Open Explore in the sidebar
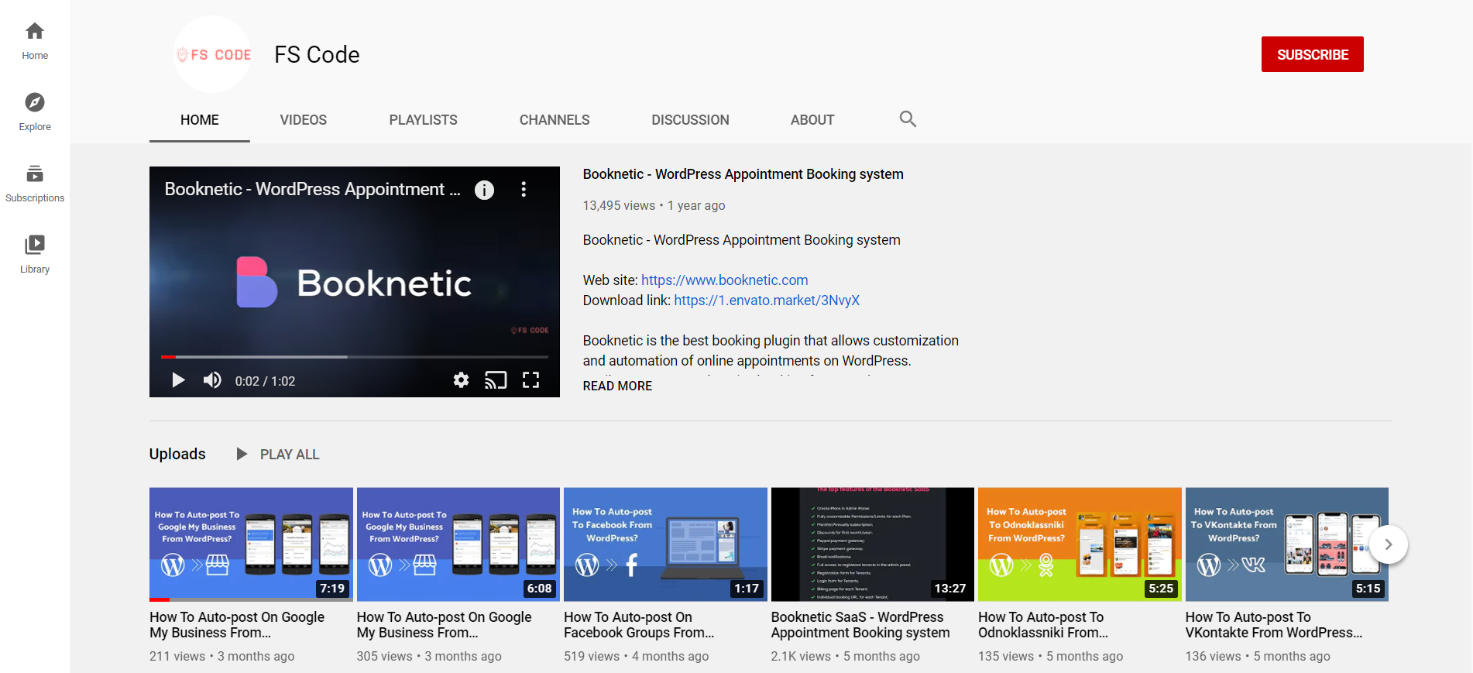The width and height of the screenshot is (1473, 673). [35, 112]
